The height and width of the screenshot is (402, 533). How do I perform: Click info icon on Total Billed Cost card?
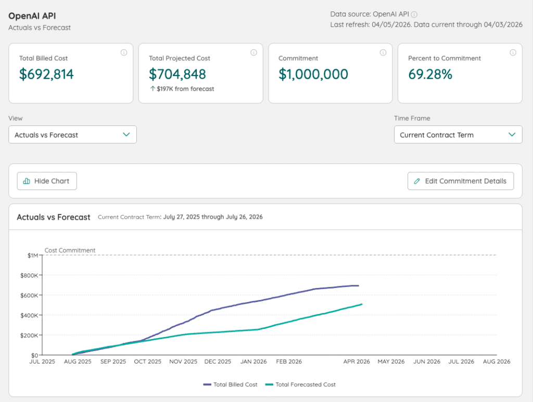(124, 53)
